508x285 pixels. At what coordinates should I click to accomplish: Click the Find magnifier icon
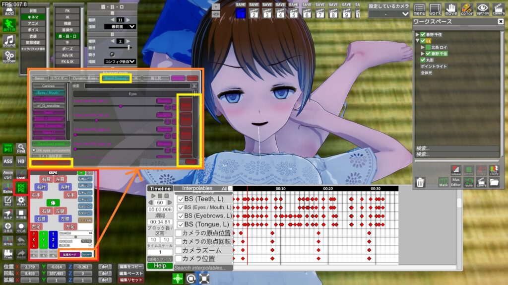(21, 148)
